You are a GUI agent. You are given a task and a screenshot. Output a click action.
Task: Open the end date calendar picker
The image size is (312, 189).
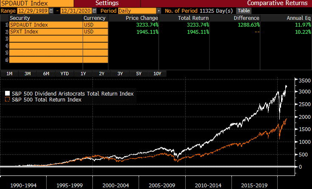click(95, 11)
